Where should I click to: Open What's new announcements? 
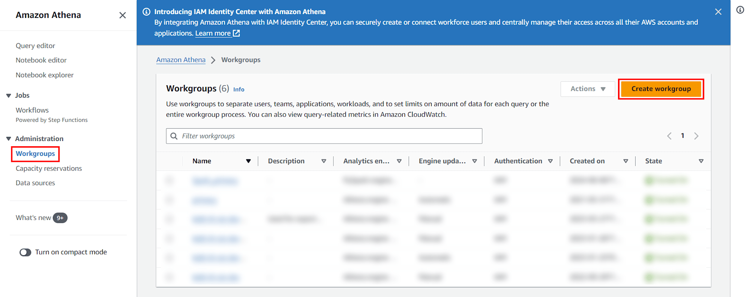(x=33, y=218)
